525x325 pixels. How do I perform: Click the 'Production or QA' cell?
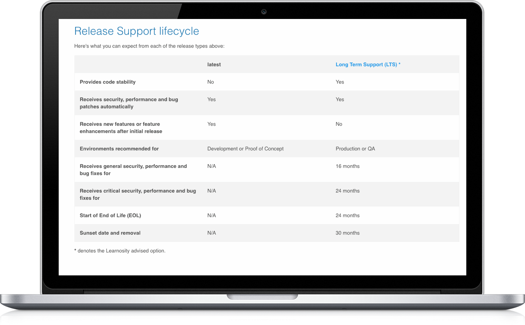355,149
